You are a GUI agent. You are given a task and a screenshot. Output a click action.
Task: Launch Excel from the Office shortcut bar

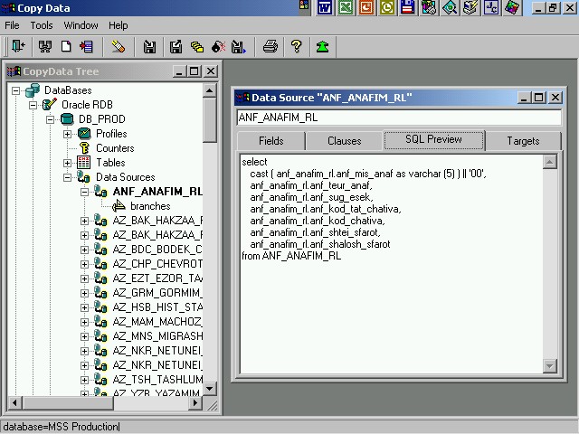click(346, 8)
